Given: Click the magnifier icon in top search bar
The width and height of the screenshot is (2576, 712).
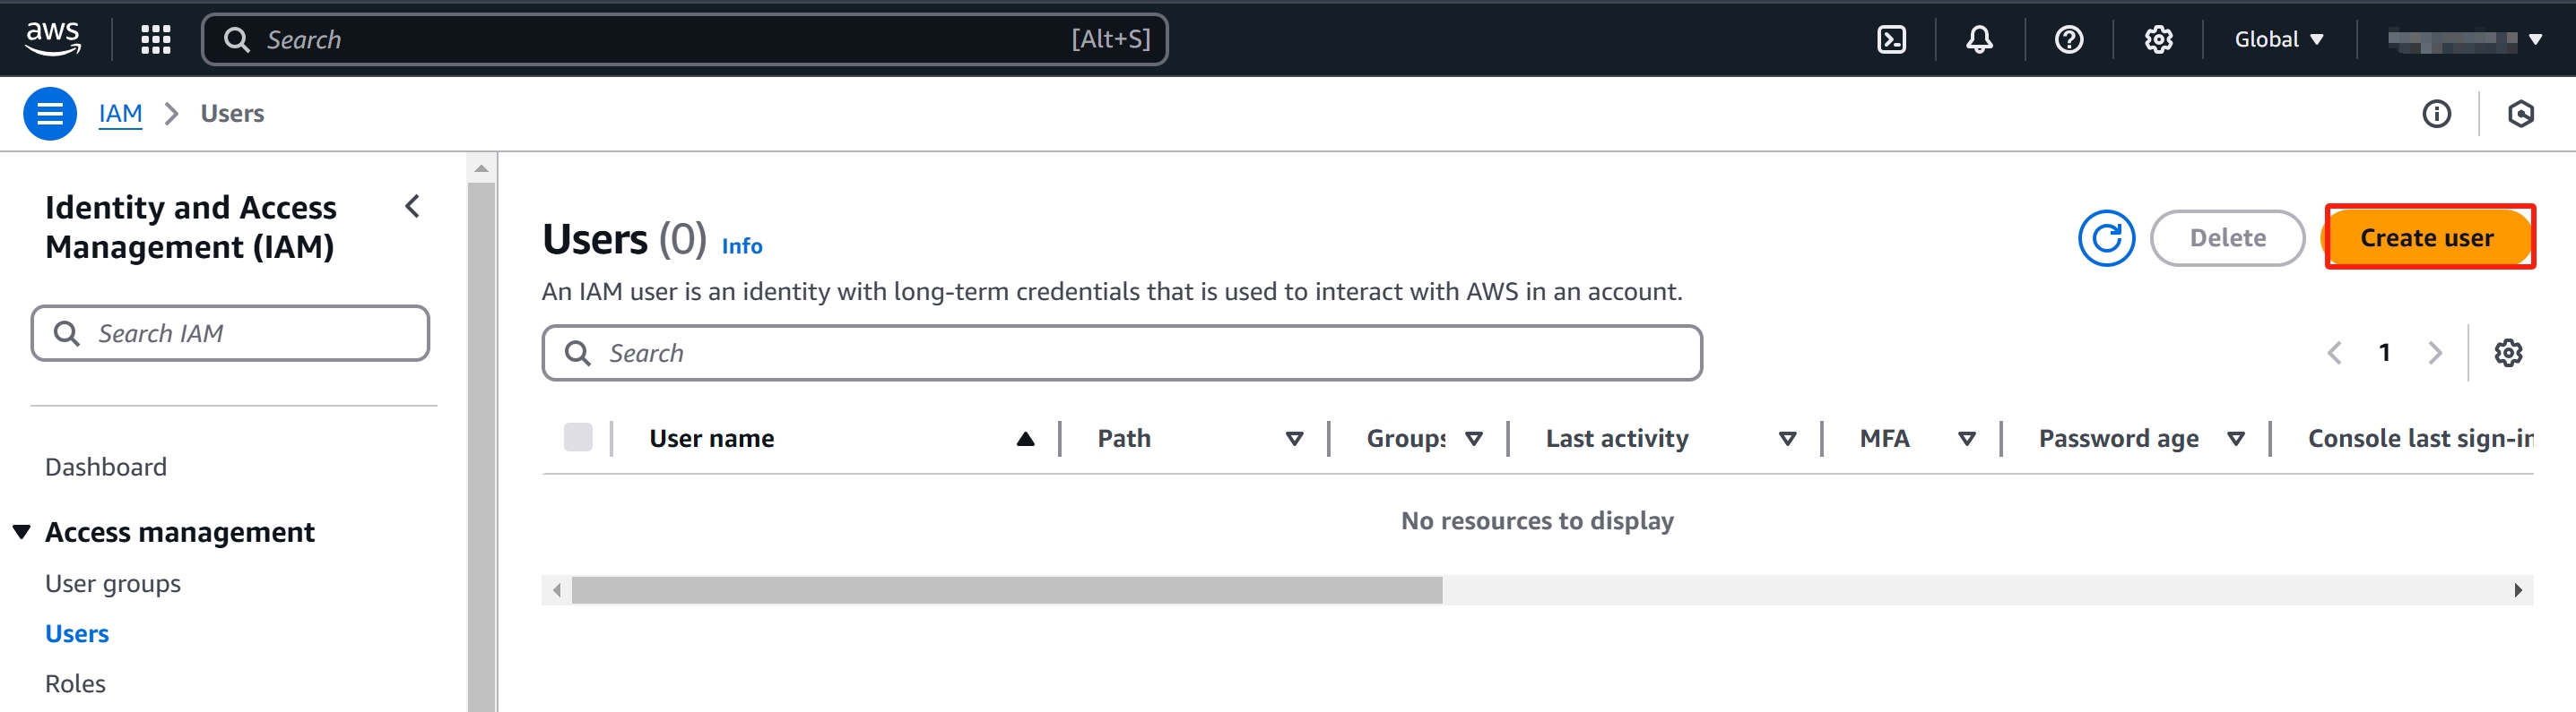Looking at the screenshot, I should pyautogui.click(x=237, y=40).
